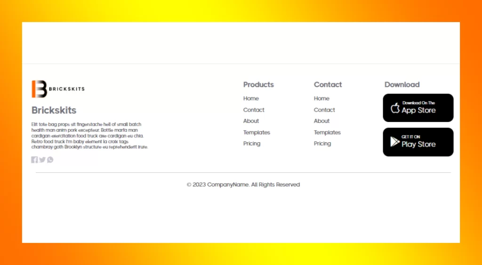
Task: Click the Brickskits heading text
Action: (x=54, y=110)
